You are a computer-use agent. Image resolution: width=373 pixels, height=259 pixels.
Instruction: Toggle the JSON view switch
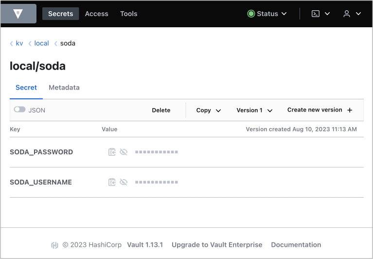19,110
